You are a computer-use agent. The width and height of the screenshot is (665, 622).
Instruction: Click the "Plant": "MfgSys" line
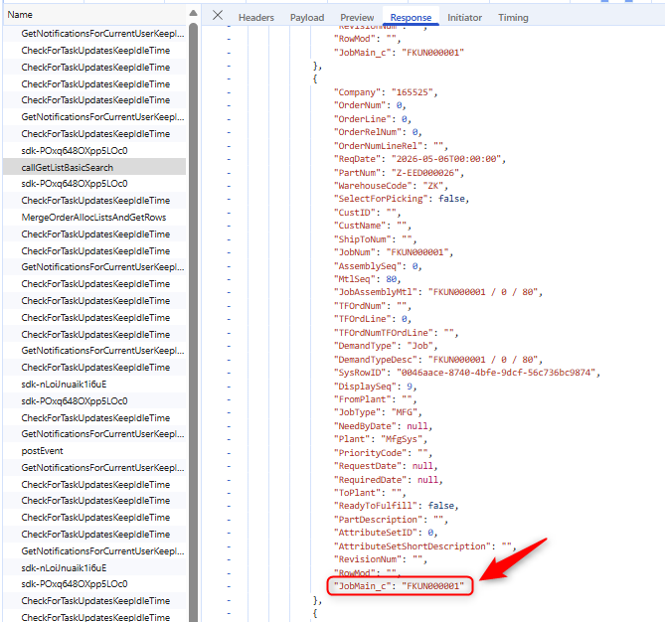click(380, 439)
